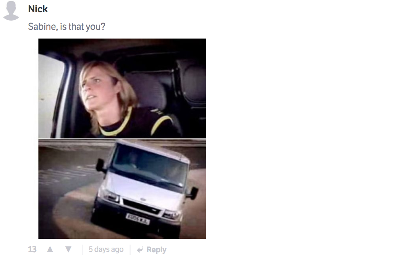Click the van's license plate in the image
This screenshot has height=261, width=402.
138,219
